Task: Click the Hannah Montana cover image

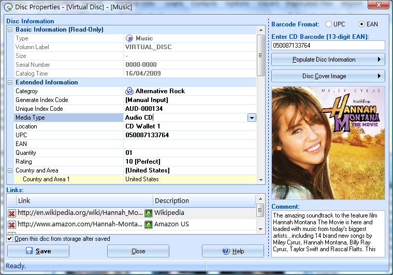Action: [x=328, y=143]
